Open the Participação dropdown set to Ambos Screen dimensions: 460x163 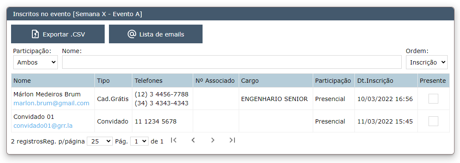click(35, 62)
